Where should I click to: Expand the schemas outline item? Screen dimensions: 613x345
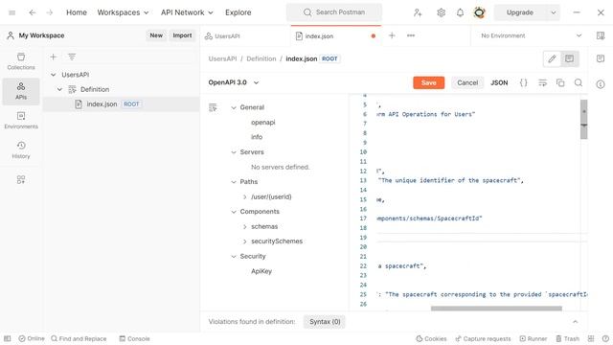245,226
